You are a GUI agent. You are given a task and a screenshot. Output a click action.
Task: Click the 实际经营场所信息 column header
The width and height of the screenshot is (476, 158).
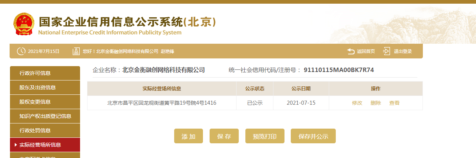(x=162, y=89)
